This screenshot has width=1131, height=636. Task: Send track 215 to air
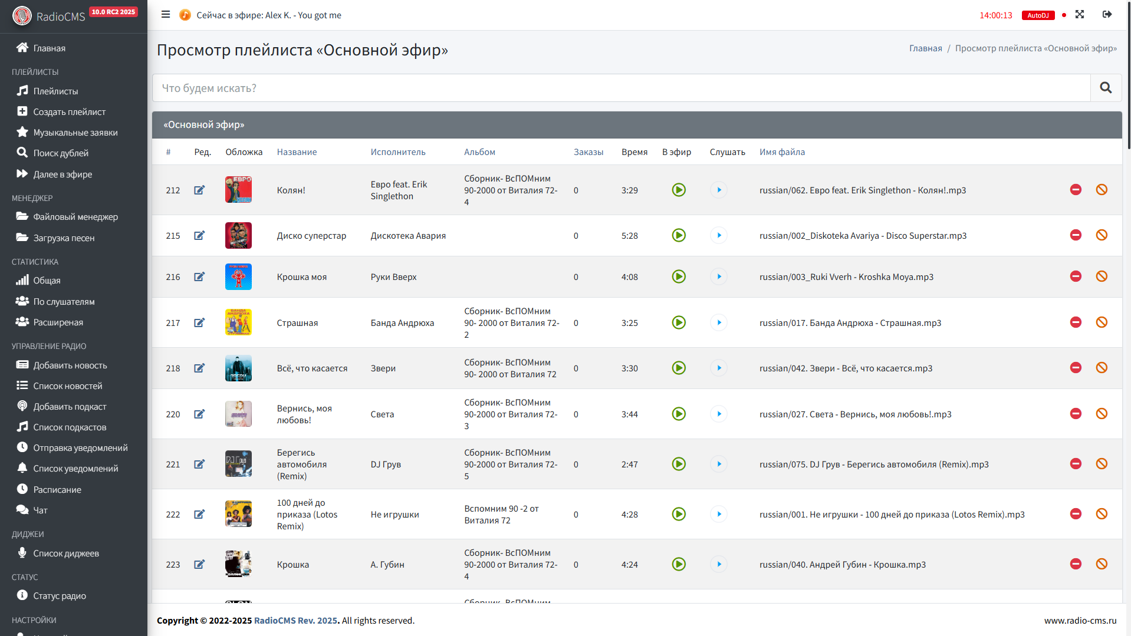(x=679, y=235)
